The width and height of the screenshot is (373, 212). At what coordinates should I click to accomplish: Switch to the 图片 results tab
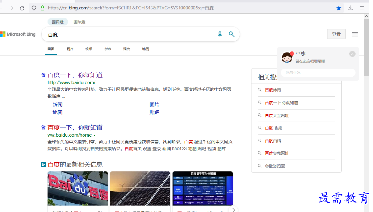70,49
